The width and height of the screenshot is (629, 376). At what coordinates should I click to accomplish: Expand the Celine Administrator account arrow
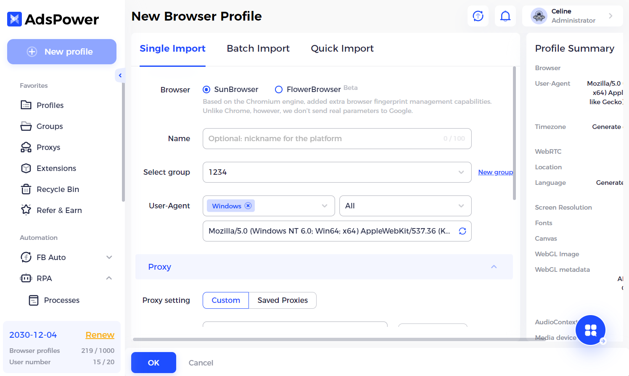pos(610,16)
